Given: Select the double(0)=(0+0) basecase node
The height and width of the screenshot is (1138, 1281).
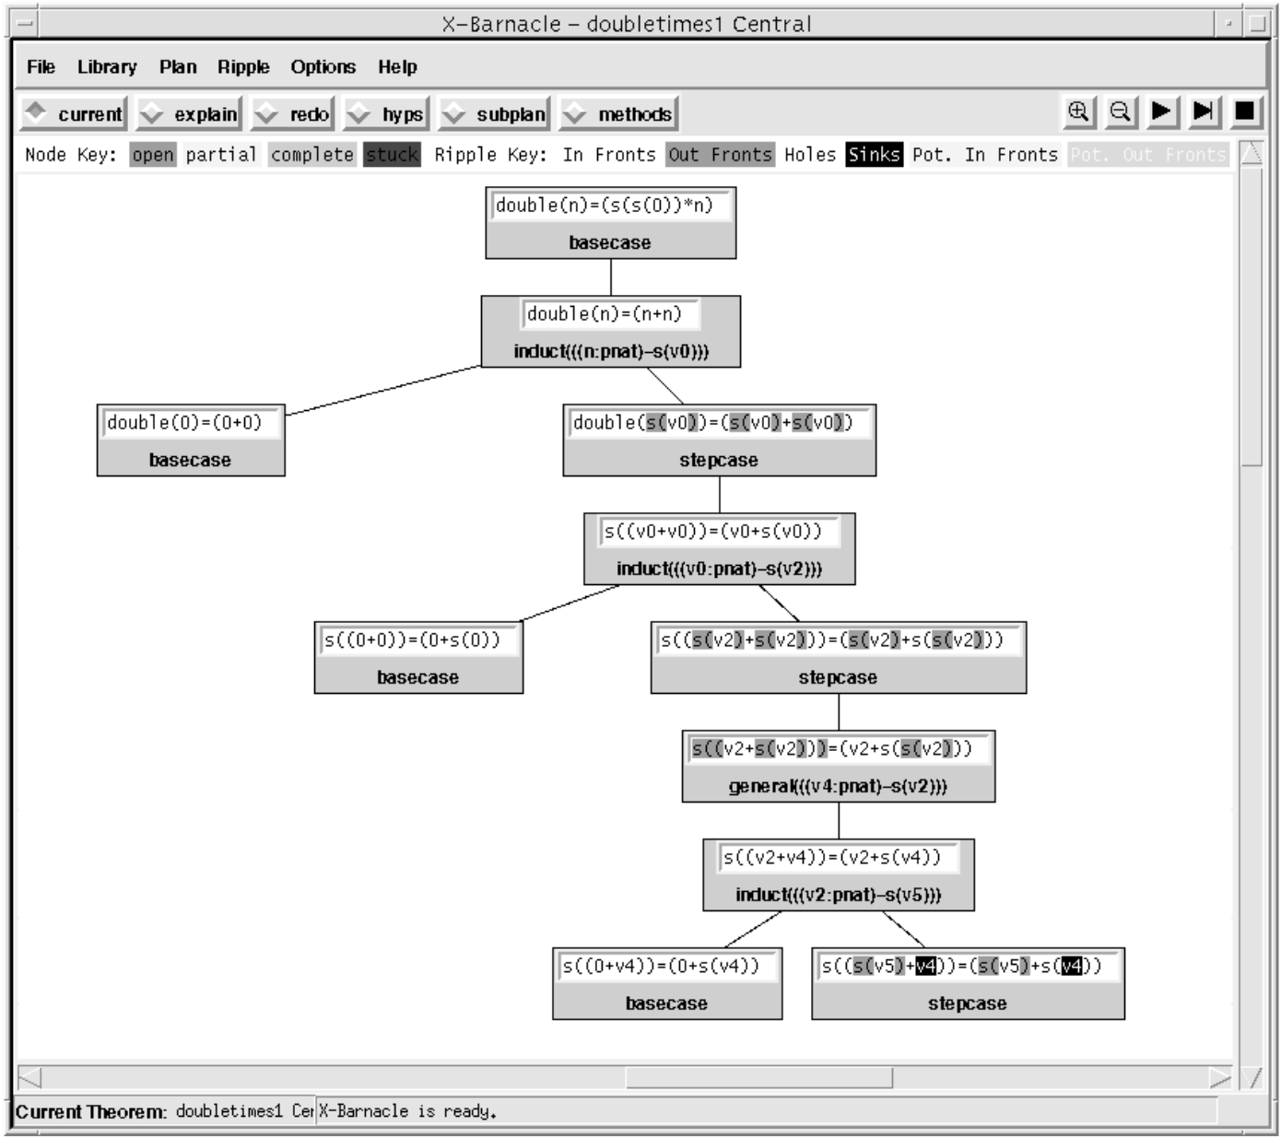Looking at the screenshot, I should click(191, 440).
